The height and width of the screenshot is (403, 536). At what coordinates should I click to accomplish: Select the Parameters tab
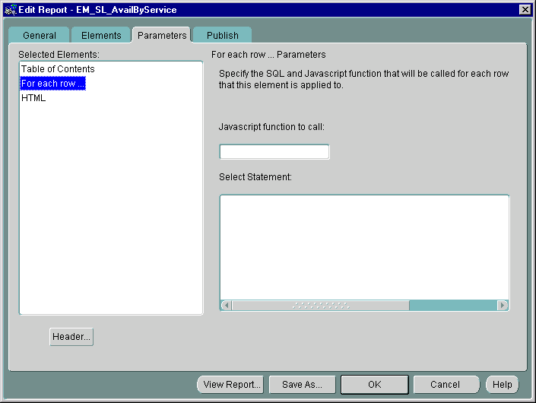pos(162,35)
